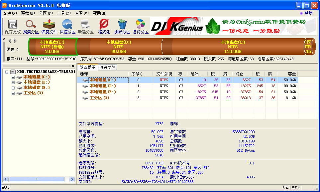Select the 搜索分区 (Search Partition) tool
Image resolution: width=320 pixels, height=192 pixels.
click(31, 27)
